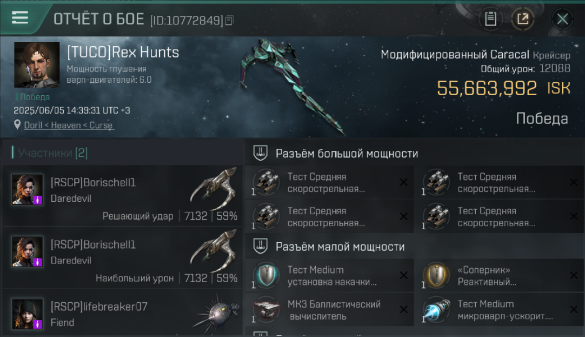The width and height of the screenshot is (585, 337).
Task: Select the Разъём малой мощности section header
Action: (340, 247)
